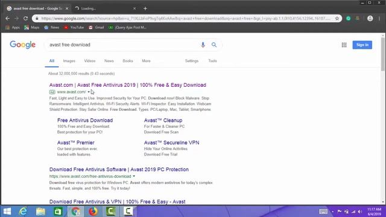Launch Firefox from taskbar
The width and height of the screenshot is (386, 217).
click(93, 212)
